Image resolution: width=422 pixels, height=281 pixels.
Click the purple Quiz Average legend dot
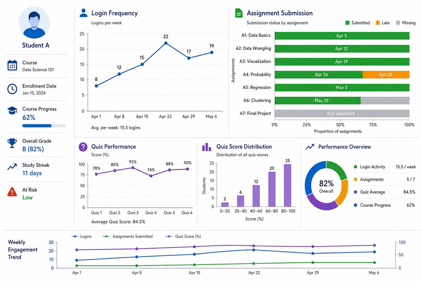point(355,192)
